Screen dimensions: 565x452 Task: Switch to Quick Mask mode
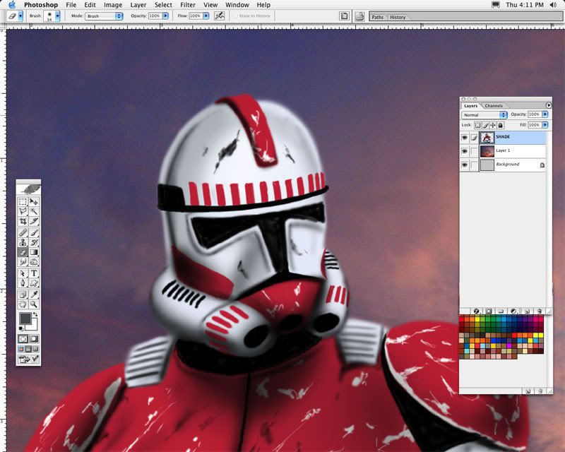34,339
